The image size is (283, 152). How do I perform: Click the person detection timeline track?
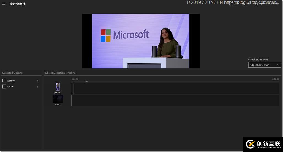(x=175, y=88)
